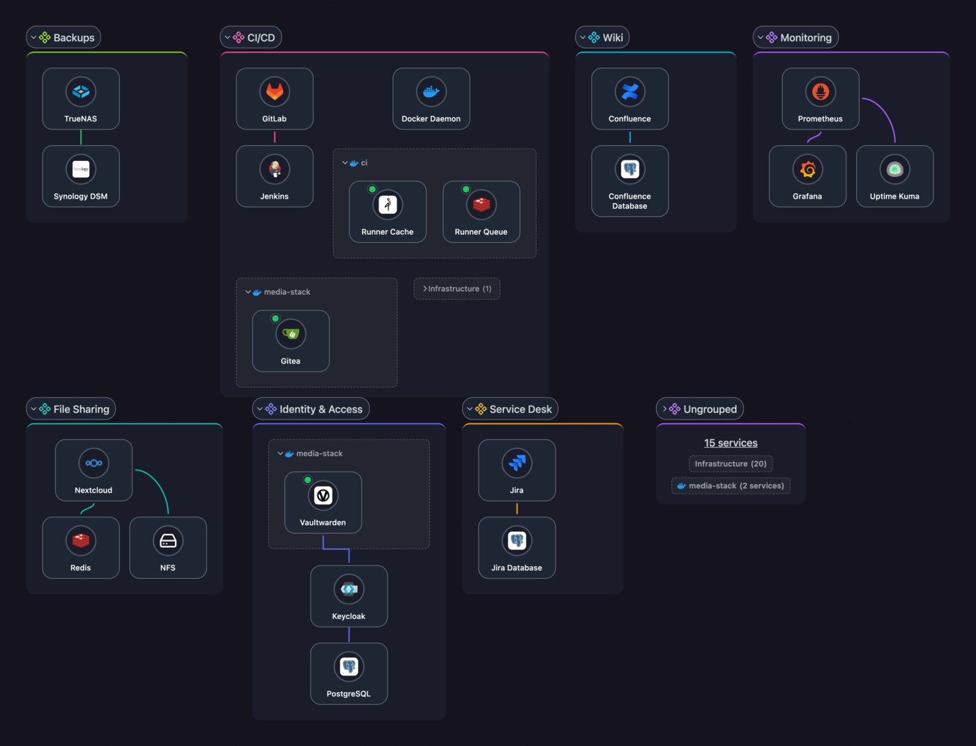Screen dimensions: 976x746
Task: Open the 15 services link
Action: click(731, 443)
